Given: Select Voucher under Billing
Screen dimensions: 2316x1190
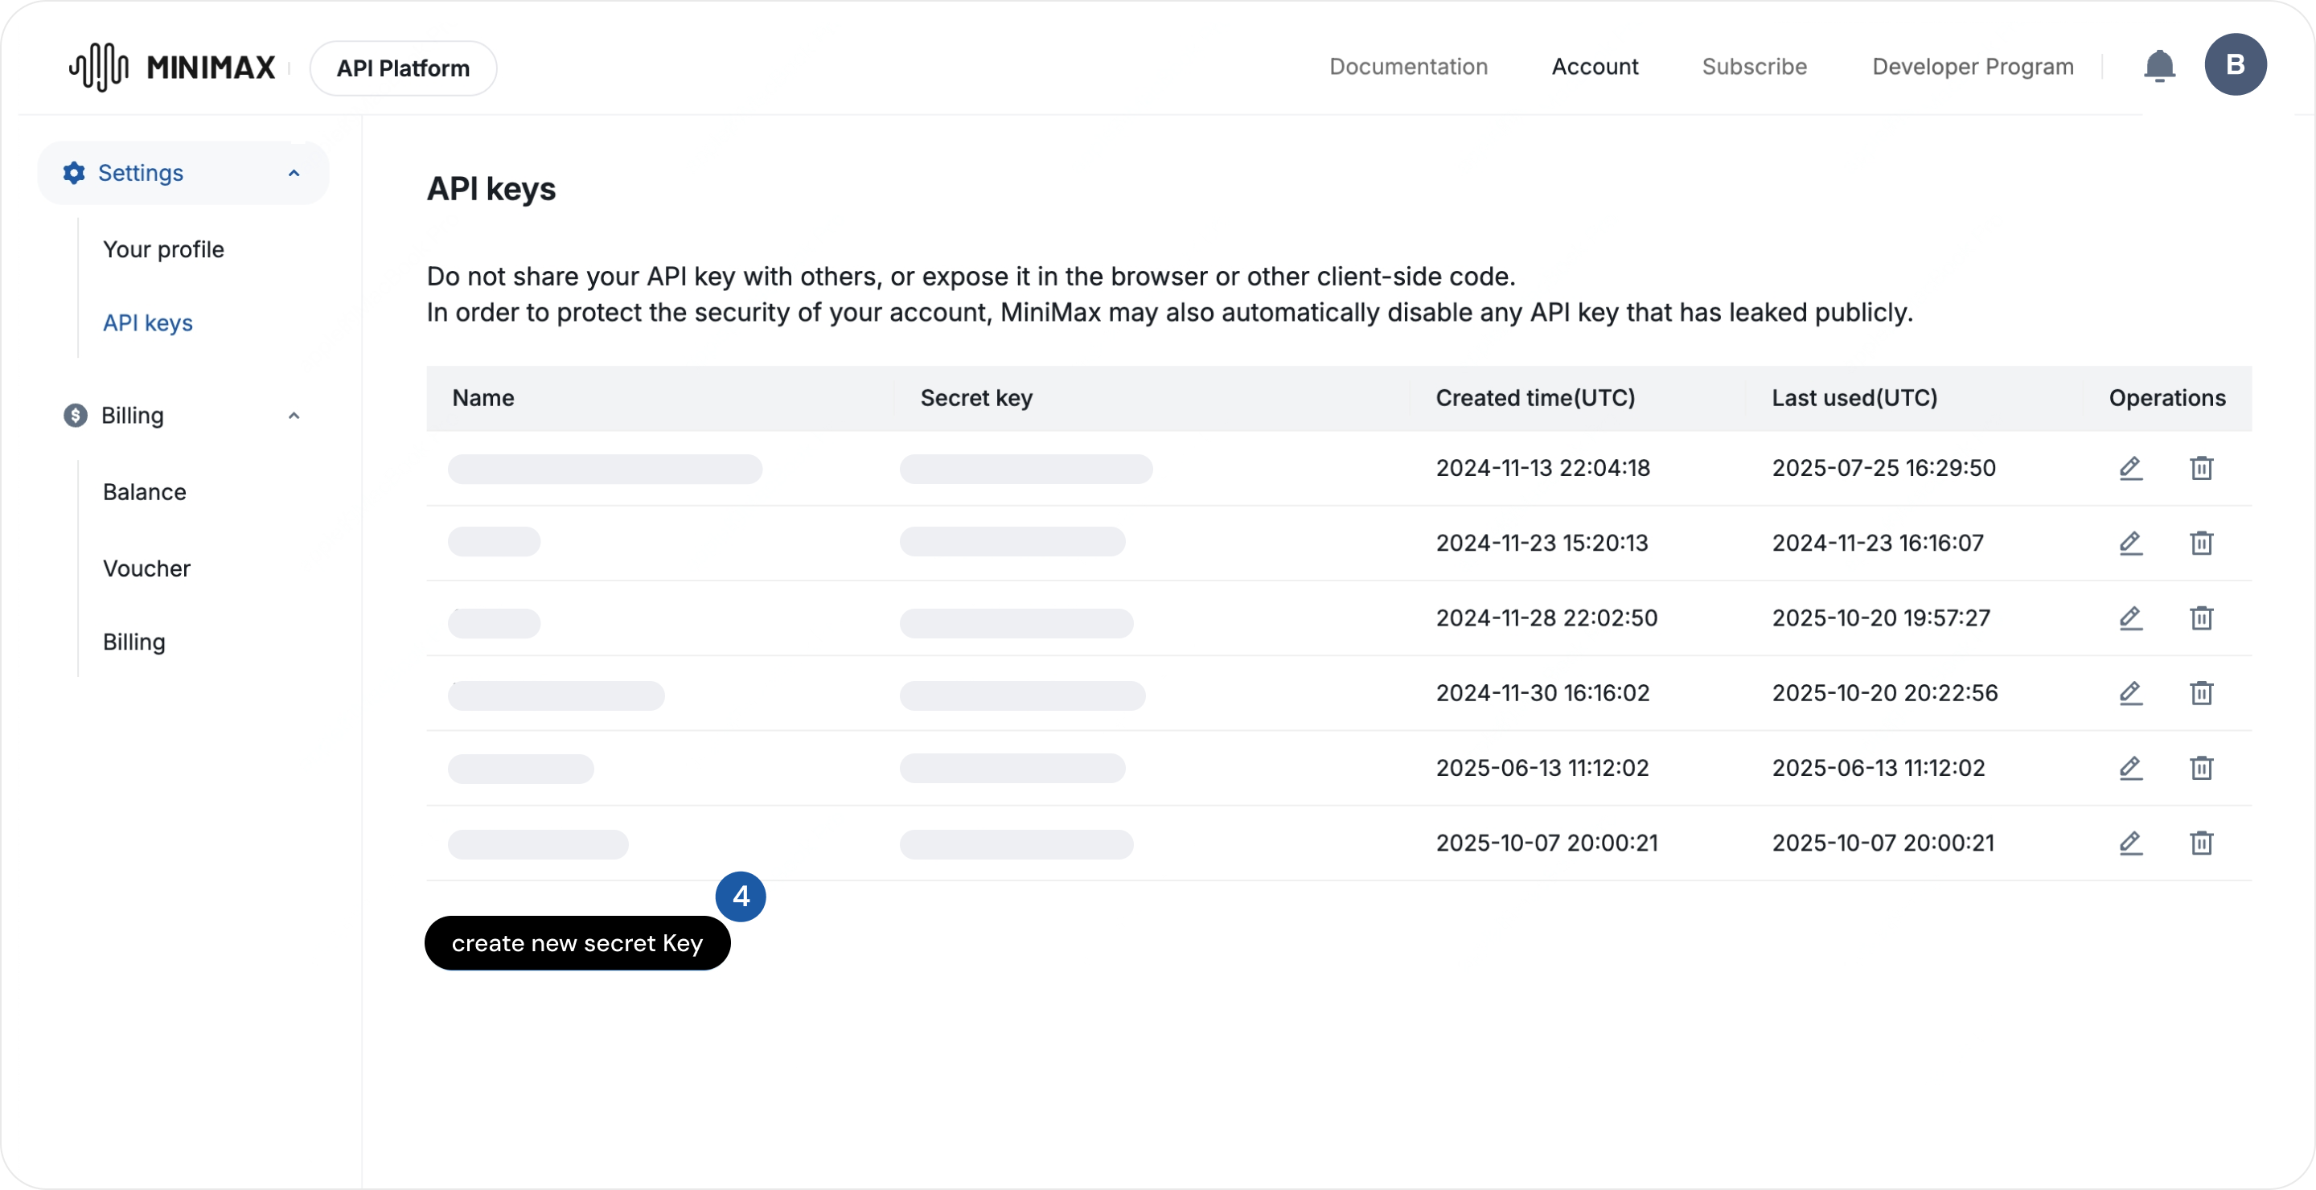Looking at the screenshot, I should 146,568.
